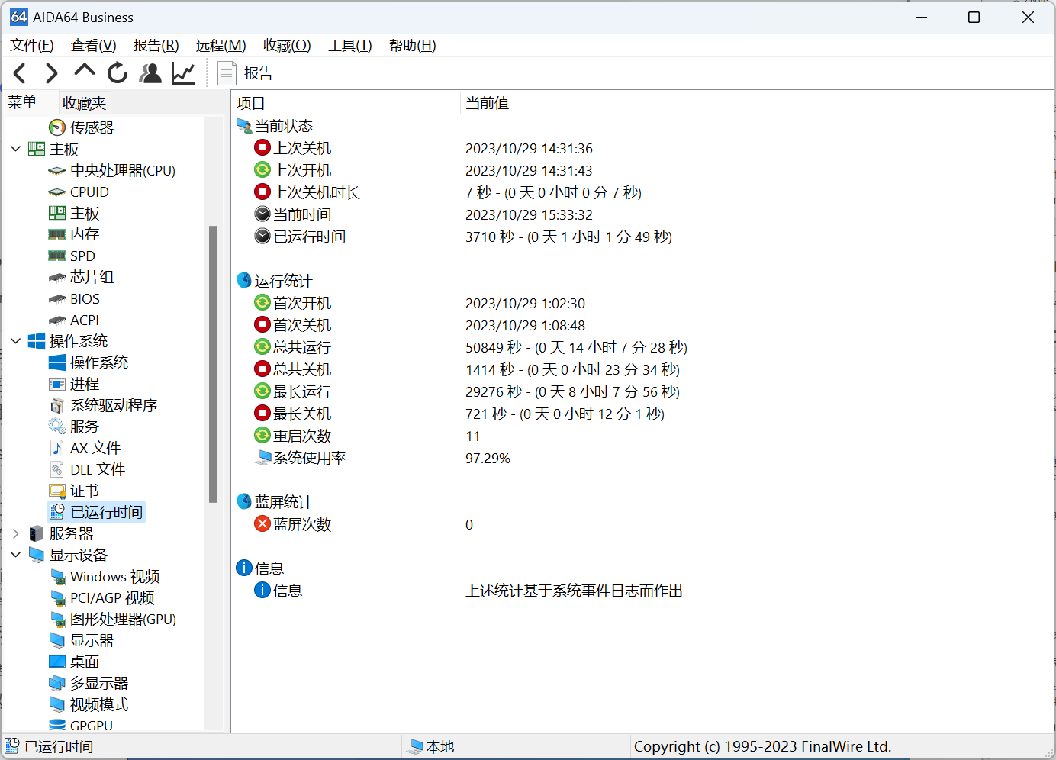Click the tree panel vertical scrollbar thumb
Viewport: 1056px width, 760px height.
[214, 364]
